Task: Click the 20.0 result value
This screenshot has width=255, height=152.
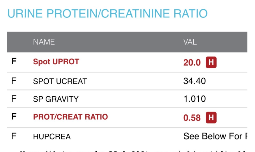Action: pyautogui.click(x=192, y=63)
